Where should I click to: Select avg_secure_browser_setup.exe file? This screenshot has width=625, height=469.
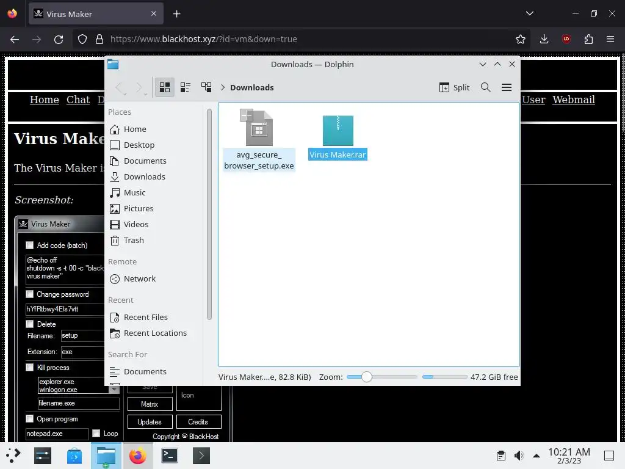[x=259, y=140]
